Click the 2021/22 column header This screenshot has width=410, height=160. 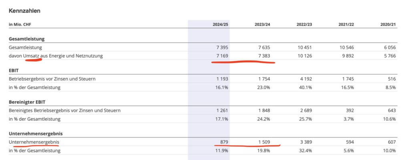[346, 24]
